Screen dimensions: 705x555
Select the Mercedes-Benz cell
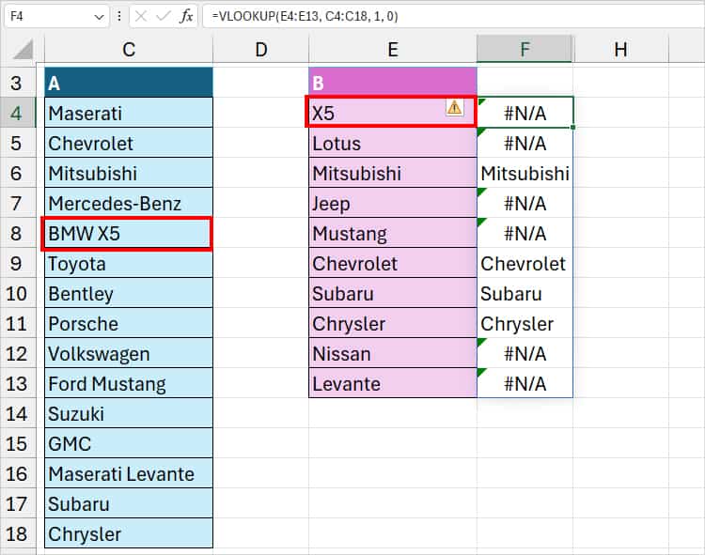(x=129, y=203)
